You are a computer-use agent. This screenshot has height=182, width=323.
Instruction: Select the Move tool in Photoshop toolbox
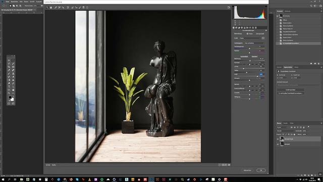click(9, 60)
